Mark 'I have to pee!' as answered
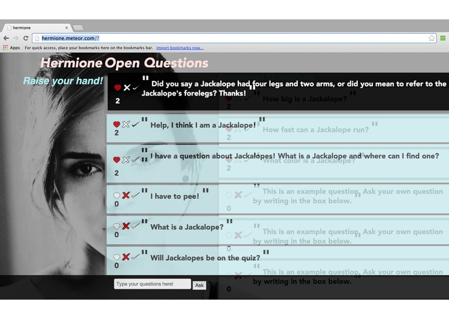 point(136,195)
